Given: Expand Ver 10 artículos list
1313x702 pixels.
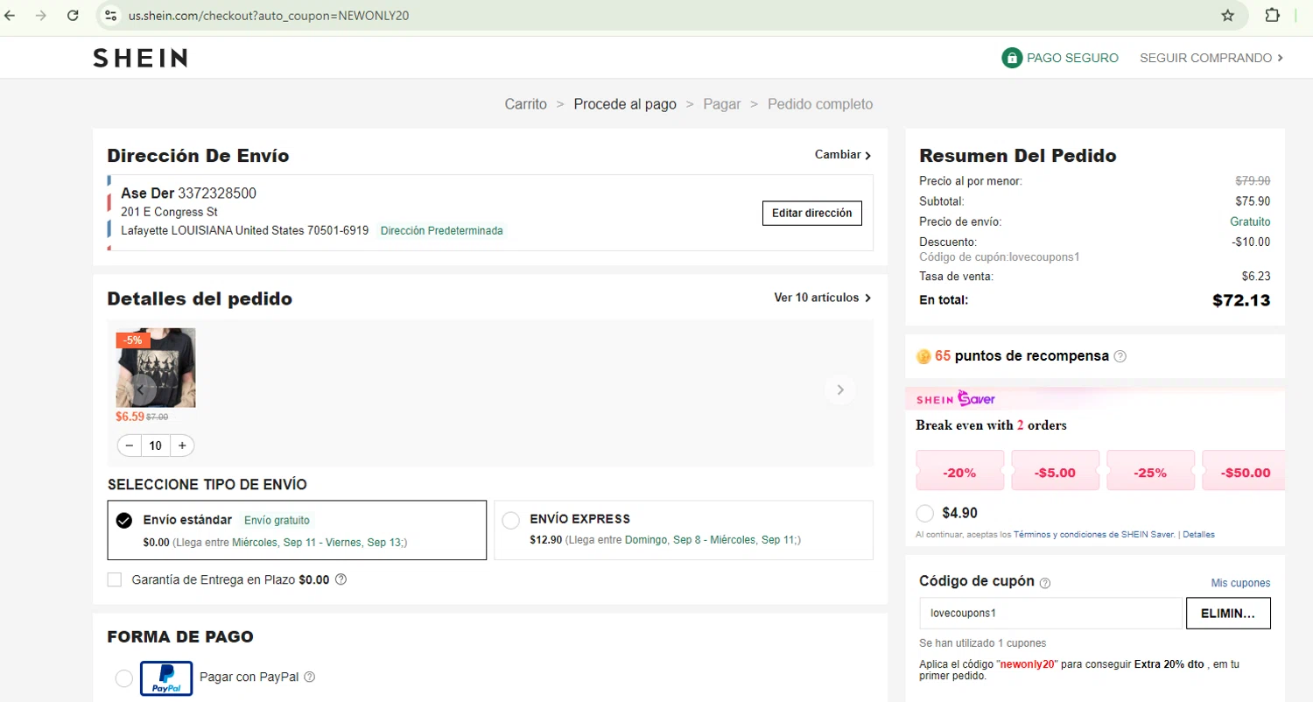Looking at the screenshot, I should [x=823, y=298].
